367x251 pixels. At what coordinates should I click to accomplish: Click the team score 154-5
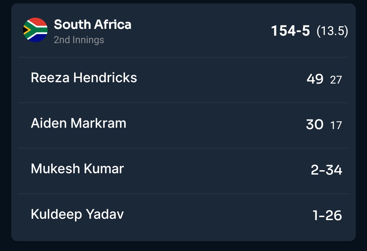coord(290,30)
